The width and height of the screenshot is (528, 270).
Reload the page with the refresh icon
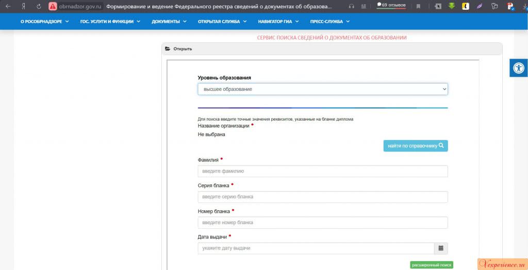pyautogui.click(x=39, y=6)
